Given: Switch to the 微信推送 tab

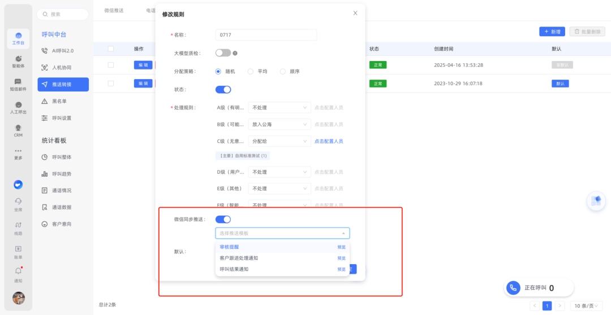Looking at the screenshot, I should click(x=114, y=11).
